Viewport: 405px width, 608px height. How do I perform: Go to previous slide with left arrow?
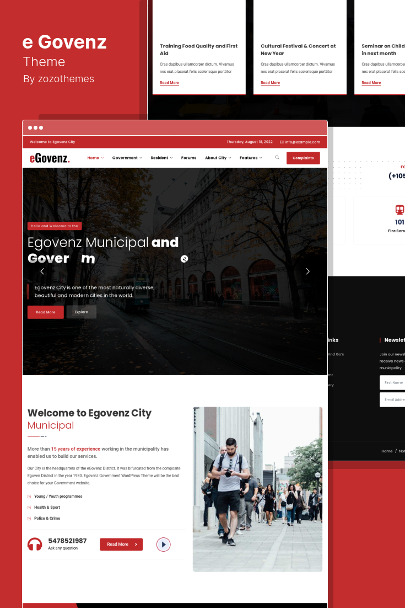pos(42,271)
